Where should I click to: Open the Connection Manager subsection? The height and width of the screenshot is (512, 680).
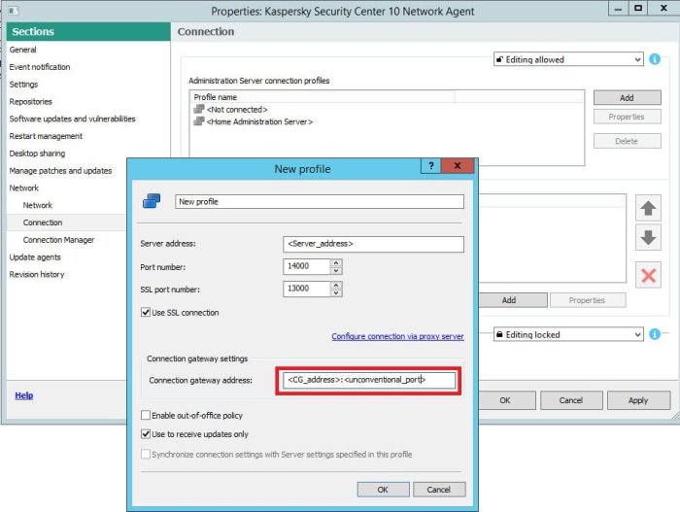pyautogui.click(x=58, y=240)
